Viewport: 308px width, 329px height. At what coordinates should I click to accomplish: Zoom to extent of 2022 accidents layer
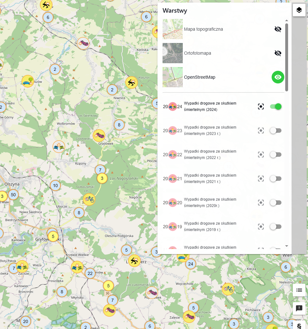tap(261, 155)
